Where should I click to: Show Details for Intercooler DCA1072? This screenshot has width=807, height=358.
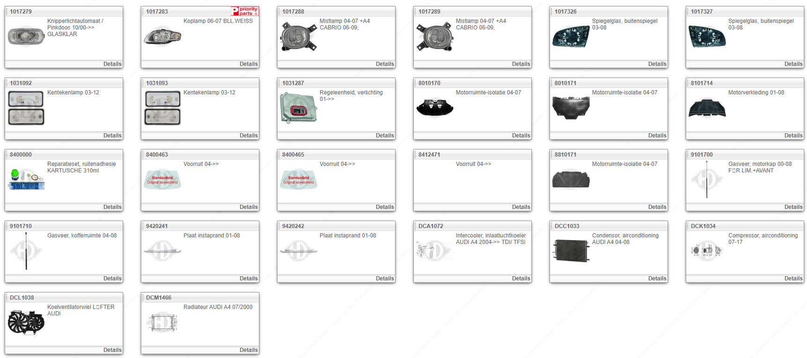click(521, 279)
